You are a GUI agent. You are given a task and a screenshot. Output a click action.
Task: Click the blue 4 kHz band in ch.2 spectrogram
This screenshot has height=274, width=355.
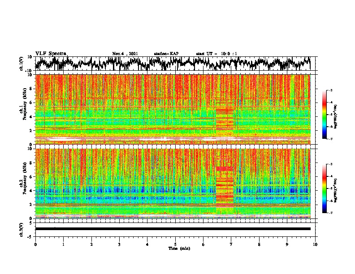[173, 189]
